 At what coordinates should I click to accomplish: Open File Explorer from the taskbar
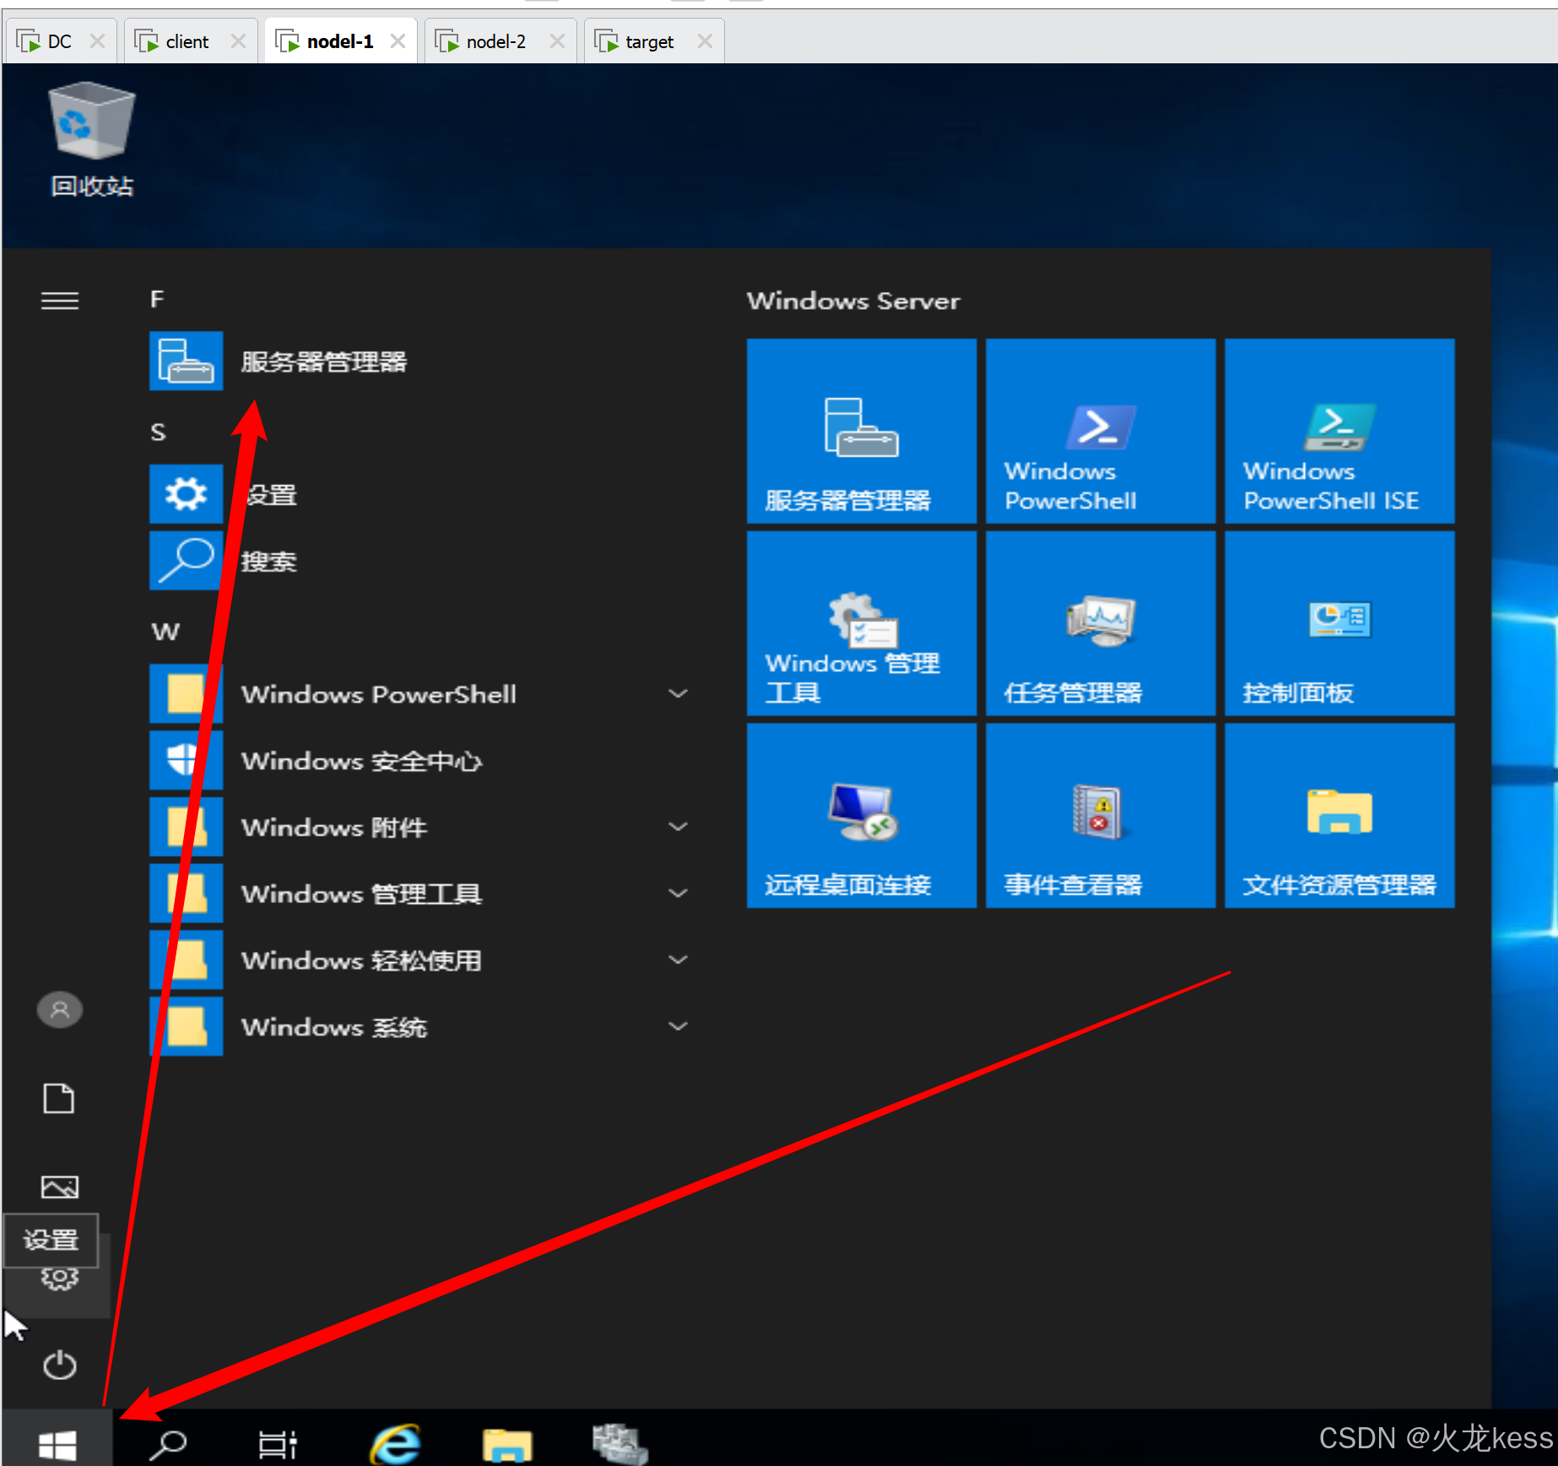click(x=507, y=1444)
